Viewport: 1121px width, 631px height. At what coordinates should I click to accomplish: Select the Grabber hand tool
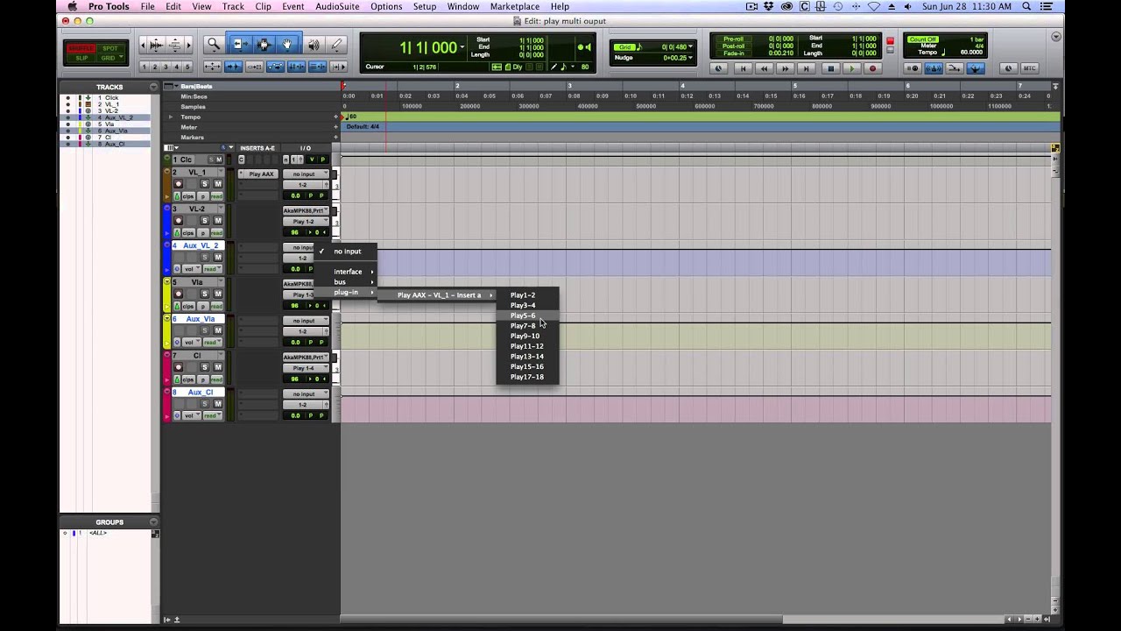click(x=287, y=45)
